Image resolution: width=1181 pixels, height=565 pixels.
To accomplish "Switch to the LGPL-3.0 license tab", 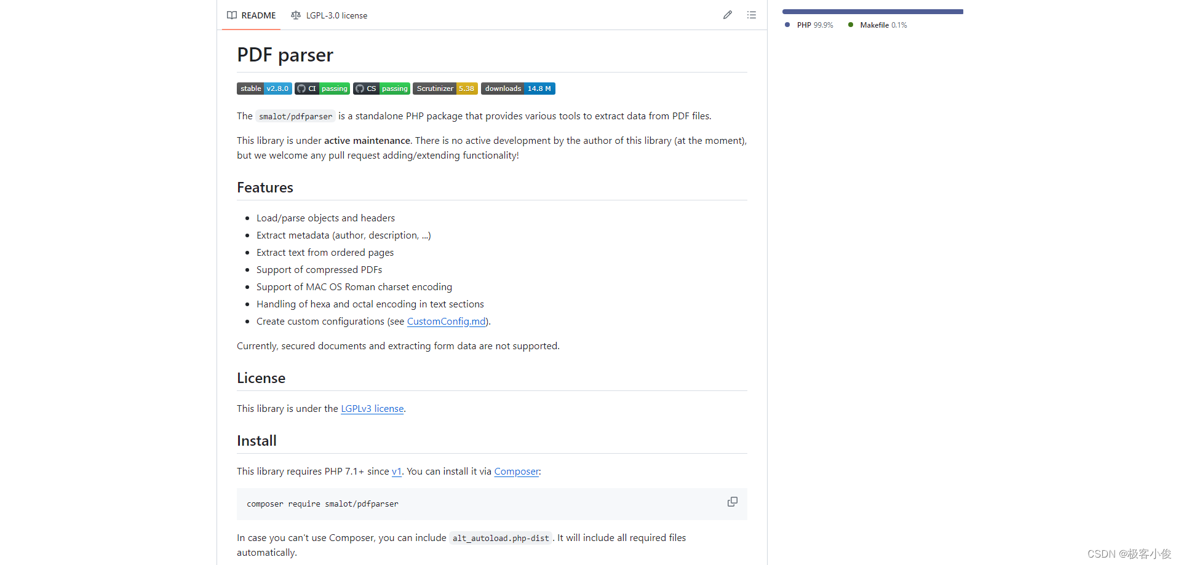I will 329,15.
